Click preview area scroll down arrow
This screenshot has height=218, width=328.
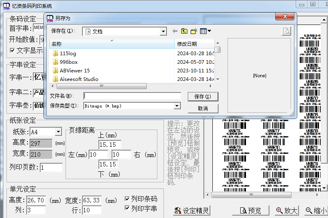(324, 188)
